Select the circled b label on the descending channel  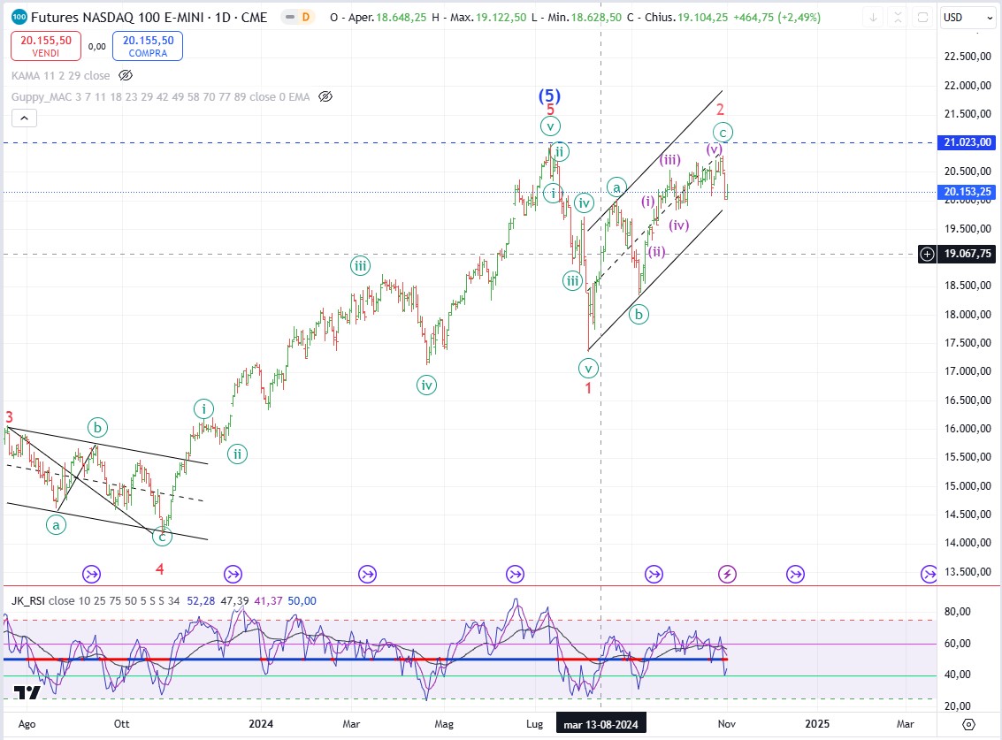[x=97, y=427]
